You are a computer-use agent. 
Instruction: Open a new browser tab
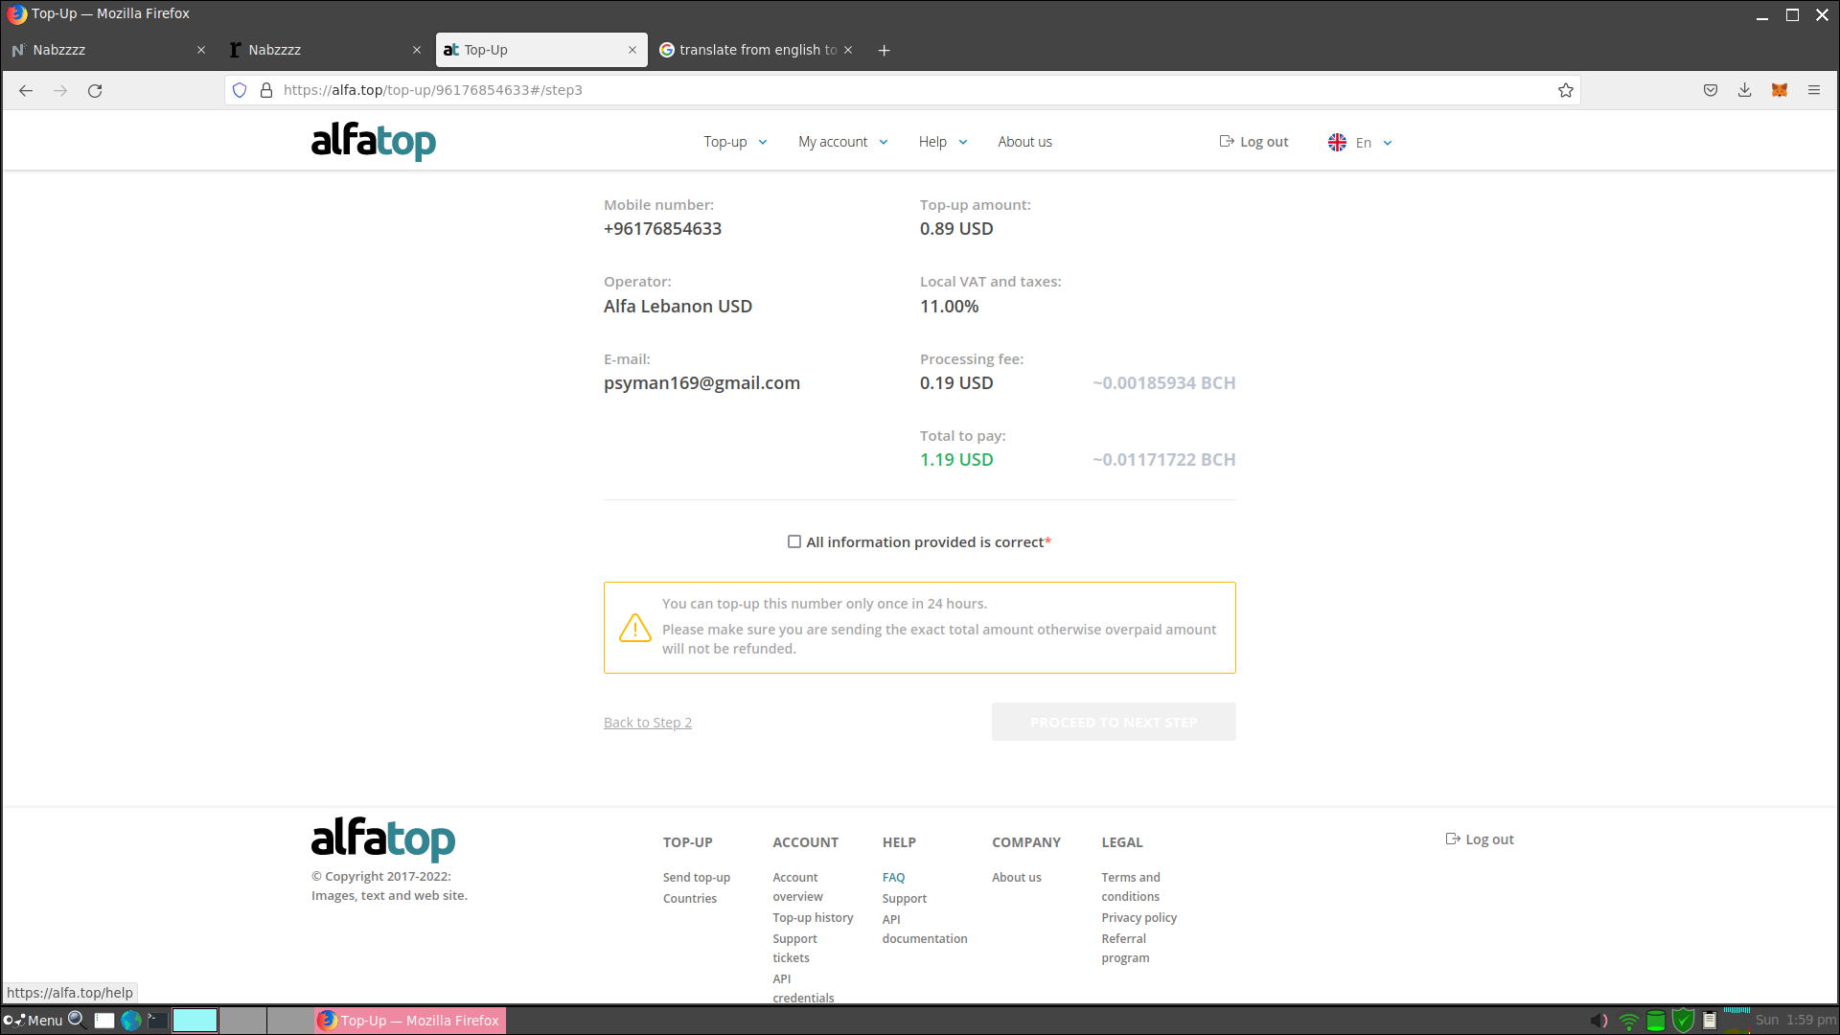[x=884, y=50]
